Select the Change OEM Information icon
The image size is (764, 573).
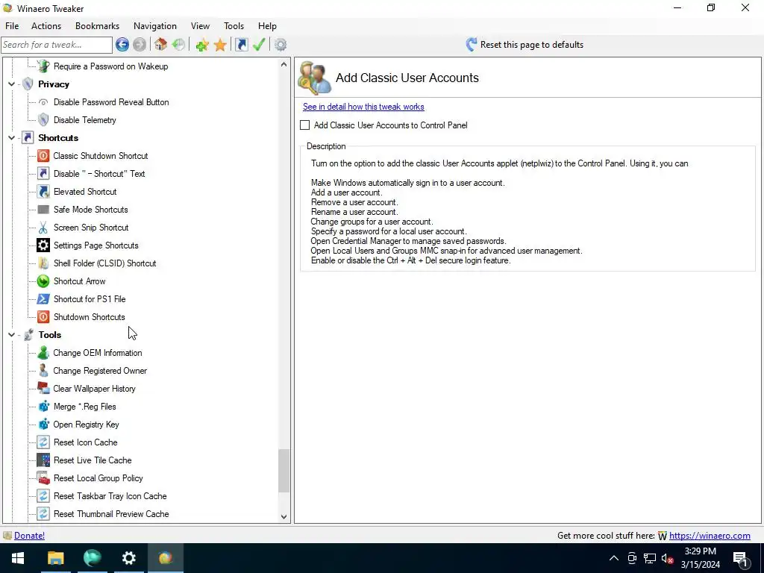pyautogui.click(x=43, y=353)
